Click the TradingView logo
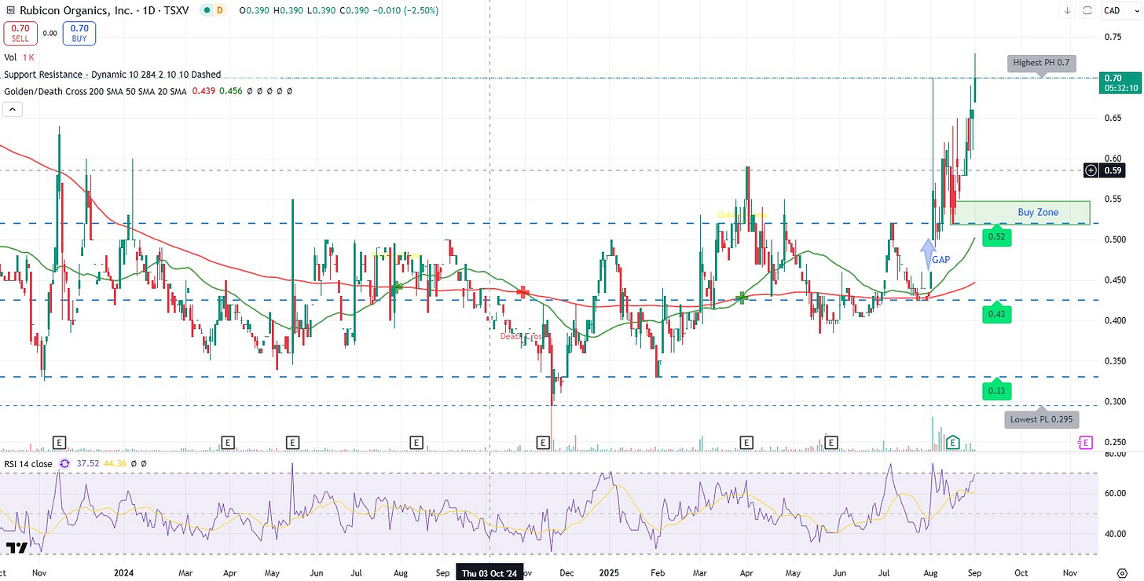The width and height of the screenshot is (1144, 581). click(x=16, y=547)
